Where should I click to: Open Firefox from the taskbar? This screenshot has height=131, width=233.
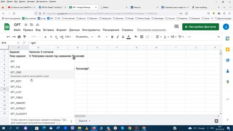94,128
